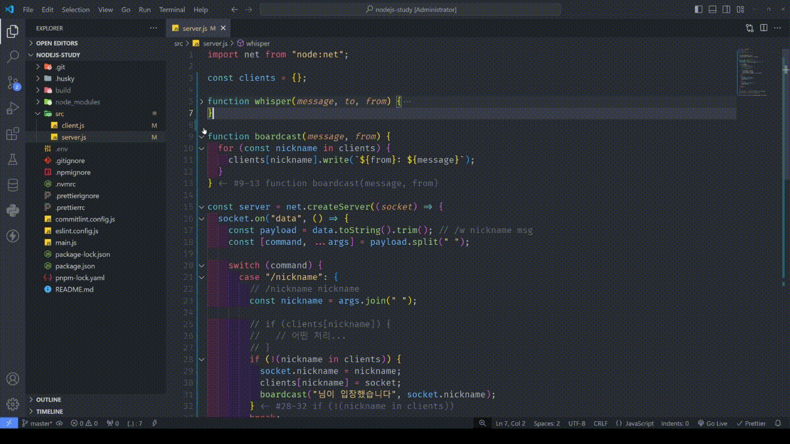Open the Extensions view
Screen dimensions: 790x444
(x=12, y=134)
